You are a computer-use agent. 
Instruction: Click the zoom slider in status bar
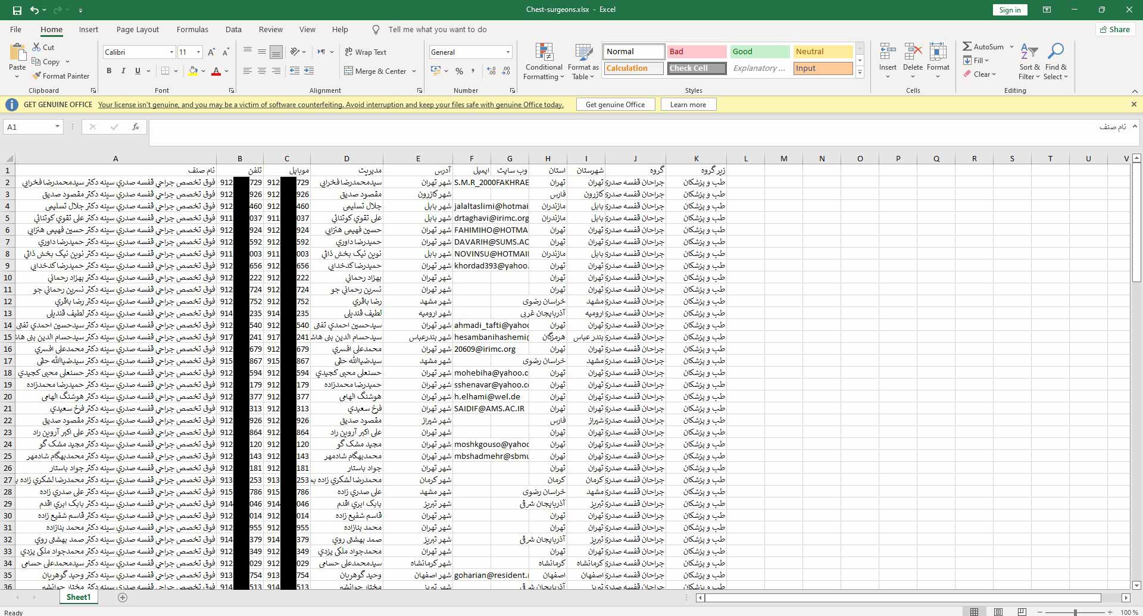point(1075,612)
